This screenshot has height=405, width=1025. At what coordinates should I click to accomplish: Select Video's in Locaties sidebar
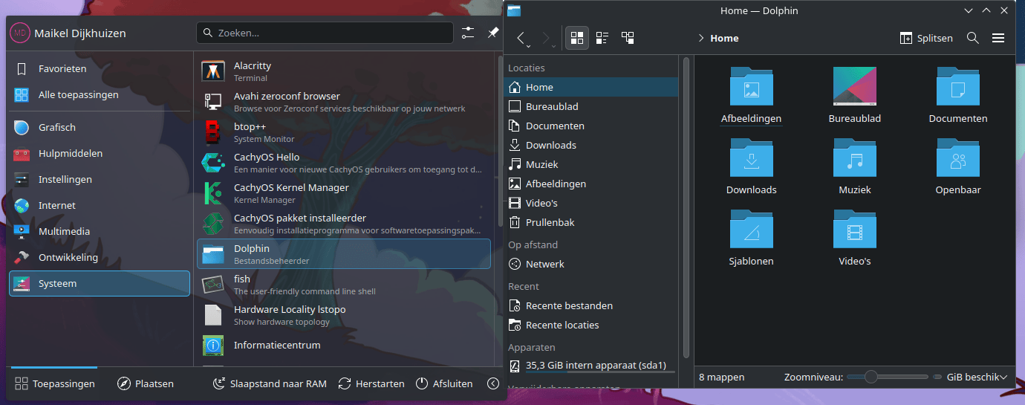591,203
